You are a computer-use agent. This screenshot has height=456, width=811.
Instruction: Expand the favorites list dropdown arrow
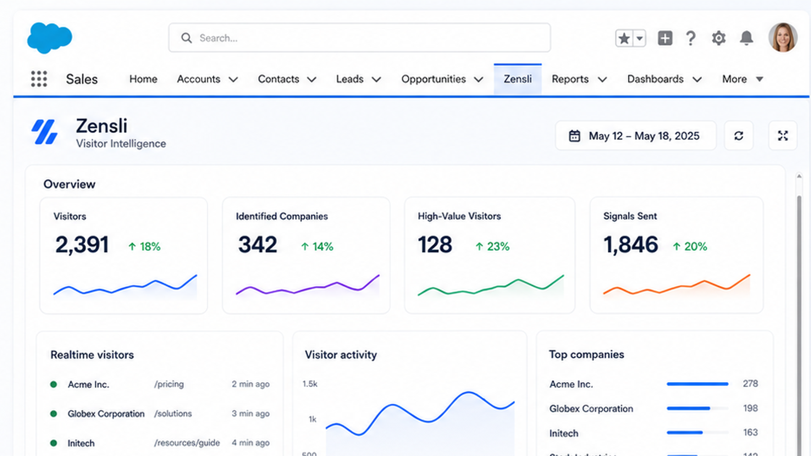pos(640,38)
